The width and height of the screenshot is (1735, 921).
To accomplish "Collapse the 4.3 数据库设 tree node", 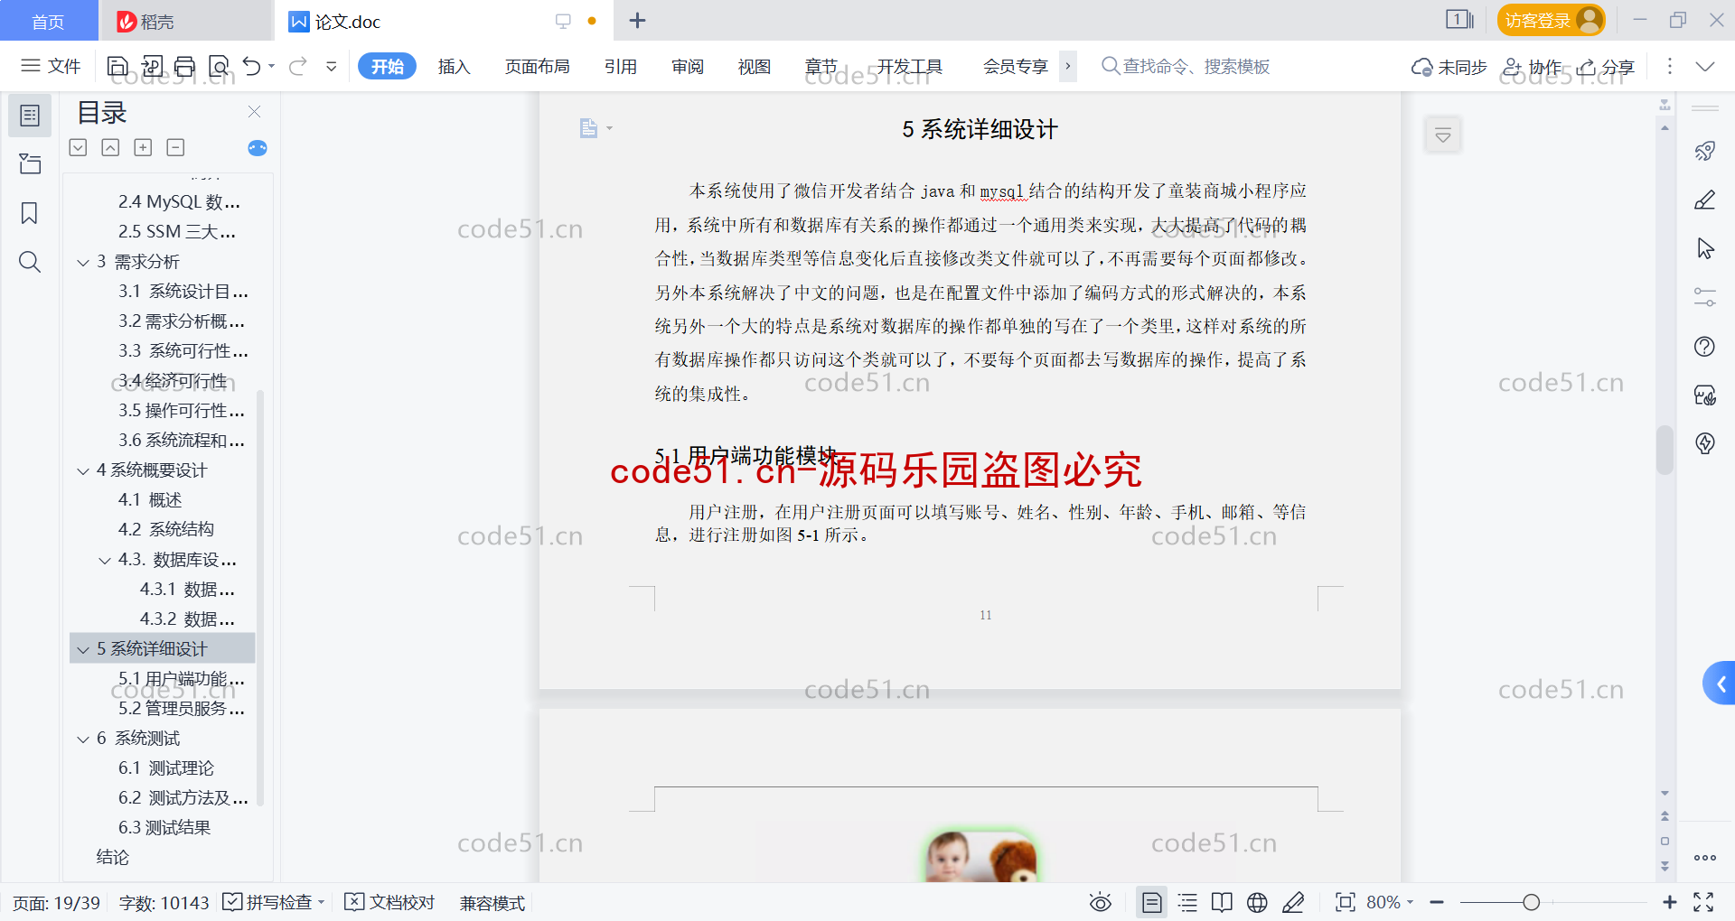I will click(x=105, y=561).
